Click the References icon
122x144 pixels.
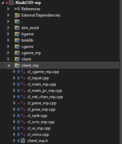tap(17, 9)
